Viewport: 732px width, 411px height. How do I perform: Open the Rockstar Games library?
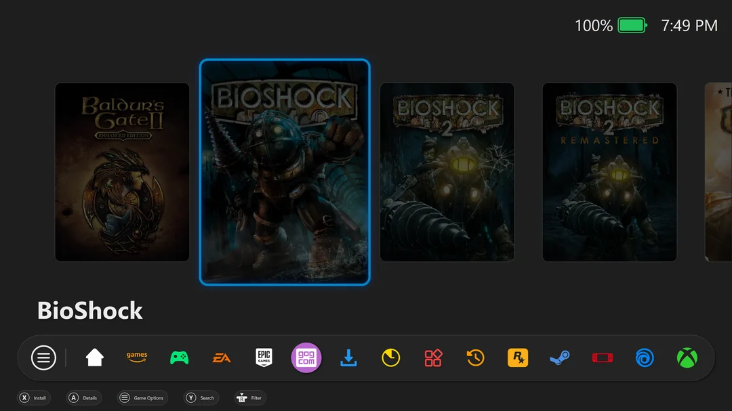point(518,358)
